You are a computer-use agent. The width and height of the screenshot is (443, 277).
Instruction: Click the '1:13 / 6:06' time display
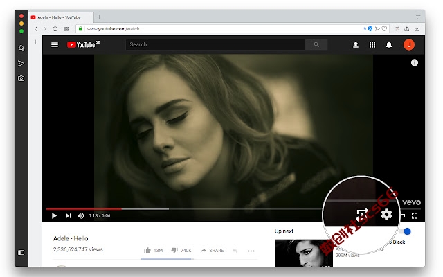click(x=100, y=215)
